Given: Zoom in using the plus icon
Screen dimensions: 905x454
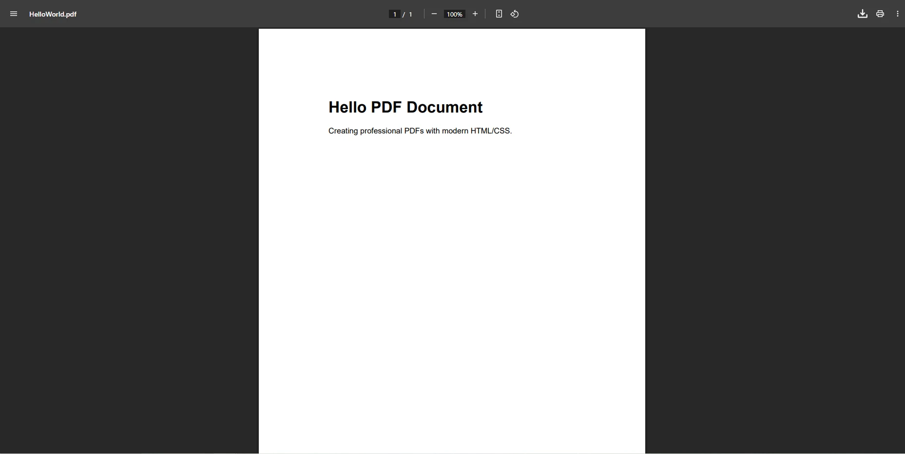Looking at the screenshot, I should [x=476, y=14].
